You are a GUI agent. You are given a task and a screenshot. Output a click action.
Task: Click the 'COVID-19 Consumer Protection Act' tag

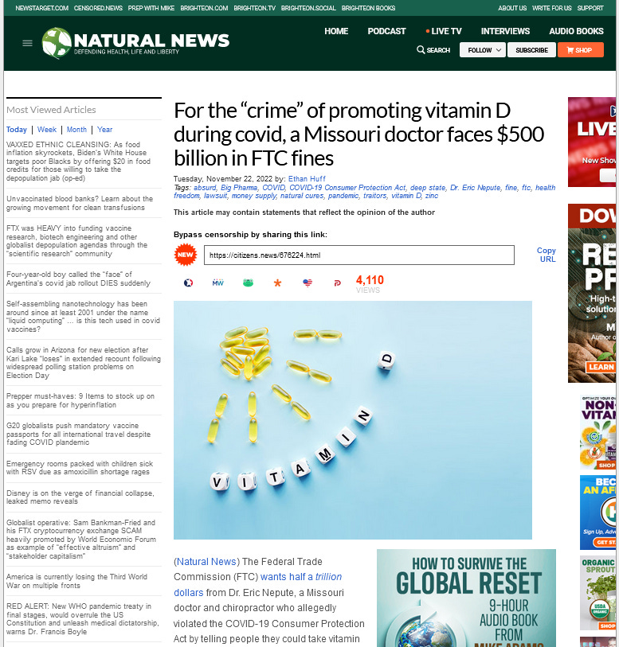pyautogui.click(x=347, y=187)
